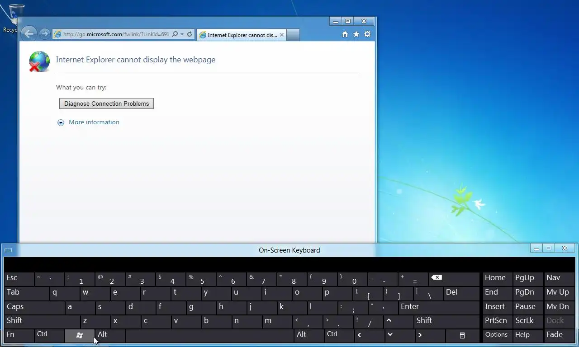
Task: Tap the space bar key
Action: coord(209,336)
